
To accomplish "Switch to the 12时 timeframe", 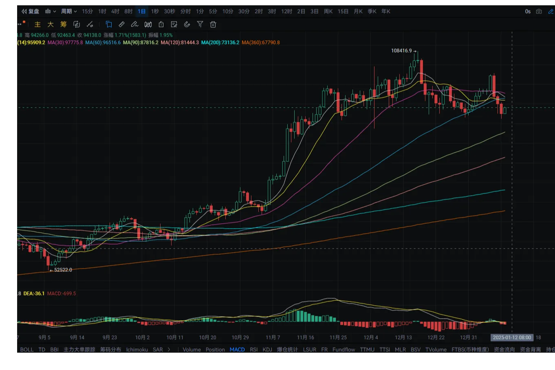I will pyautogui.click(x=287, y=11).
